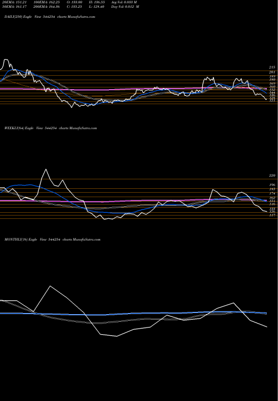
Task: Click the 117 price label on weekly chart
Action: click(x=272, y=216)
